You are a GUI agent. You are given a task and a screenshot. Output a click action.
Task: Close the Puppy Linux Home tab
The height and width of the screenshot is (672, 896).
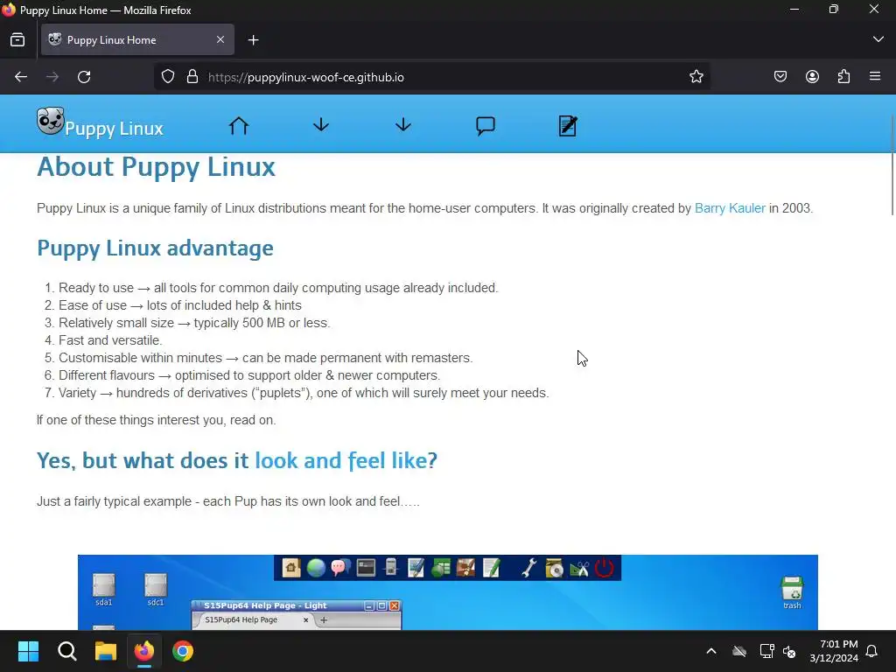click(x=220, y=39)
